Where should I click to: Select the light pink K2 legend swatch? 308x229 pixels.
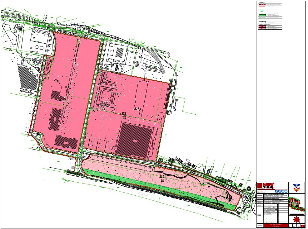tap(262, 29)
